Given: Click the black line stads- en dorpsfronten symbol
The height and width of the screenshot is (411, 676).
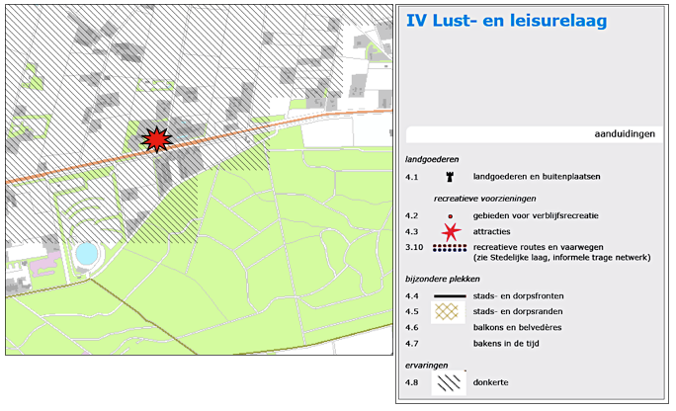Looking at the screenshot, I should 450,296.
